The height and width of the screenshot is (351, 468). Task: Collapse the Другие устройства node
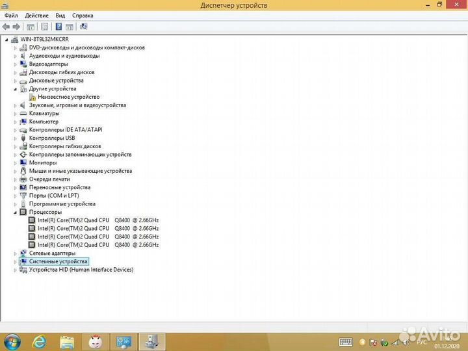point(15,89)
